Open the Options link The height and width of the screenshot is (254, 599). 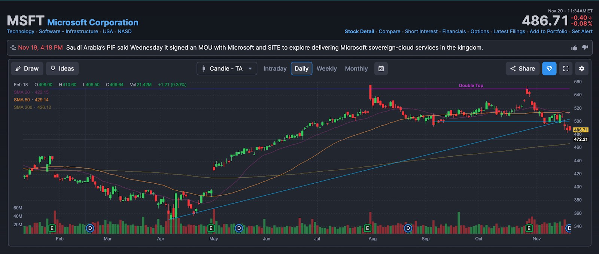click(x=480, y=31)
